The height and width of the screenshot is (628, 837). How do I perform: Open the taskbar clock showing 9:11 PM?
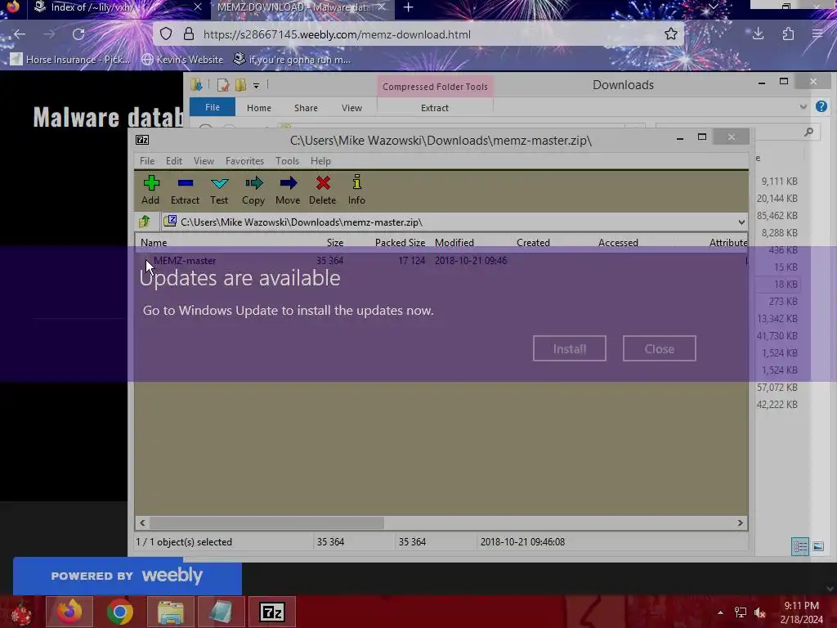click(801, 612)
